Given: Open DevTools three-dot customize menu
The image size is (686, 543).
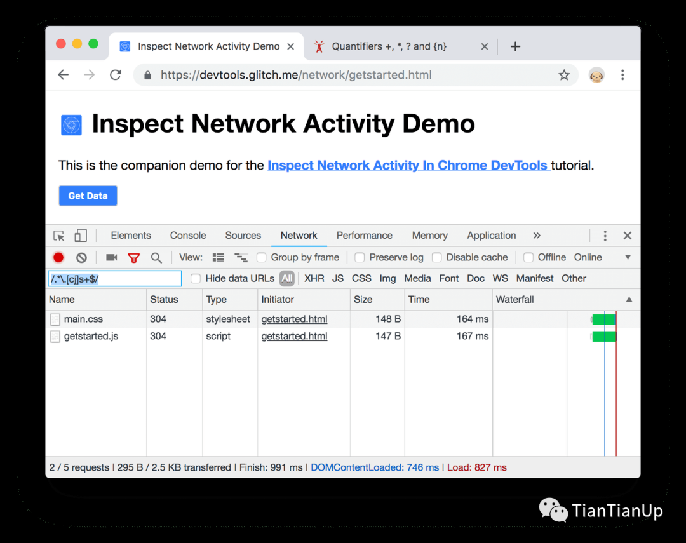Looking at the screenshot, I should coord(605,236).
